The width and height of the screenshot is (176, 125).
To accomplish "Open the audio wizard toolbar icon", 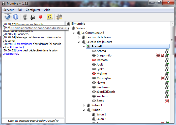I will coord(59,17).
